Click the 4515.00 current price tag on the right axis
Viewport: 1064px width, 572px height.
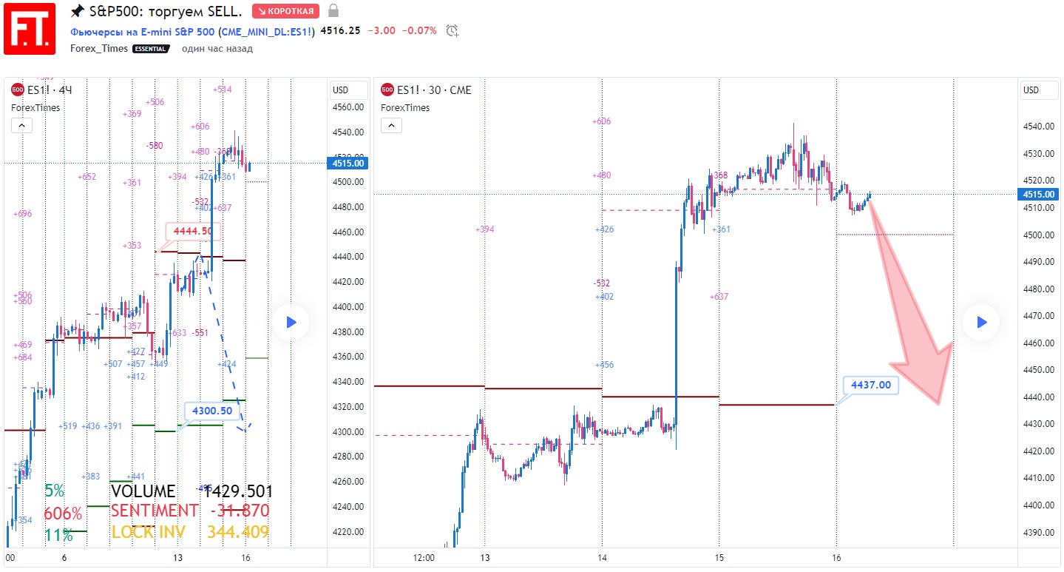pyautogui.click(x=1038, y=195)
